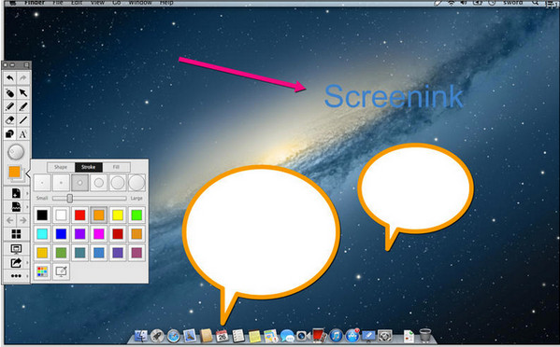This screenshot has height=347, width=560.
Task: Choose the smallest stroke size preset
Action: point(42,183)
